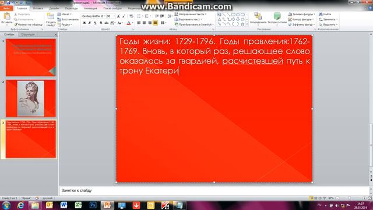The width and height of the screenshot is (373, 210).
Task: Toggle italic (К) formatting
Action: click(90, 23)
